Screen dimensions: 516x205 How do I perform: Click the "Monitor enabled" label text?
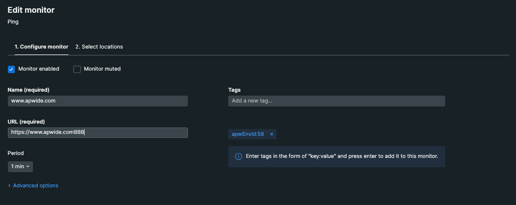tap(38, 69)
